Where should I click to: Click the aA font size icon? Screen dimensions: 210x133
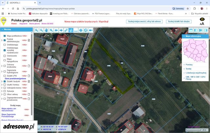(202, 24)
